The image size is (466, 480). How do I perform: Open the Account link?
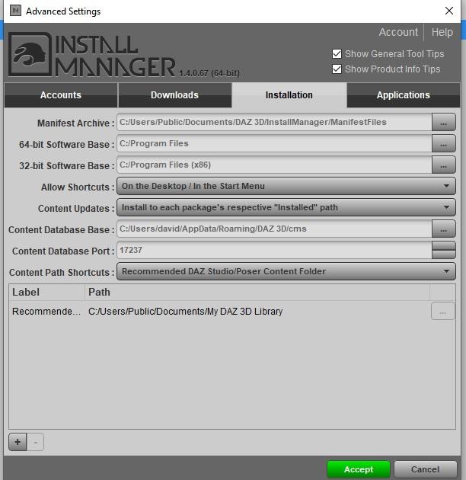(398, 32)
